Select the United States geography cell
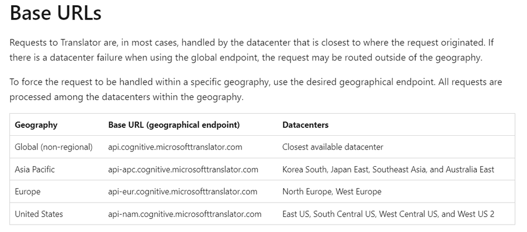 pos(39,214)
